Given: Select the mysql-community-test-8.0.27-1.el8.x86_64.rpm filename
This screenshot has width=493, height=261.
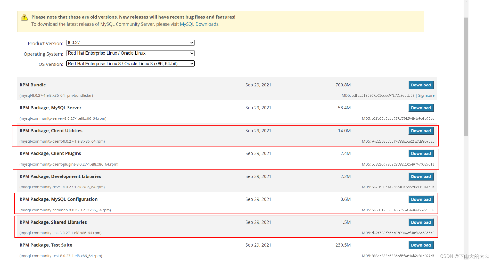Looking at the screenshot, I should [x=61, y=256].
